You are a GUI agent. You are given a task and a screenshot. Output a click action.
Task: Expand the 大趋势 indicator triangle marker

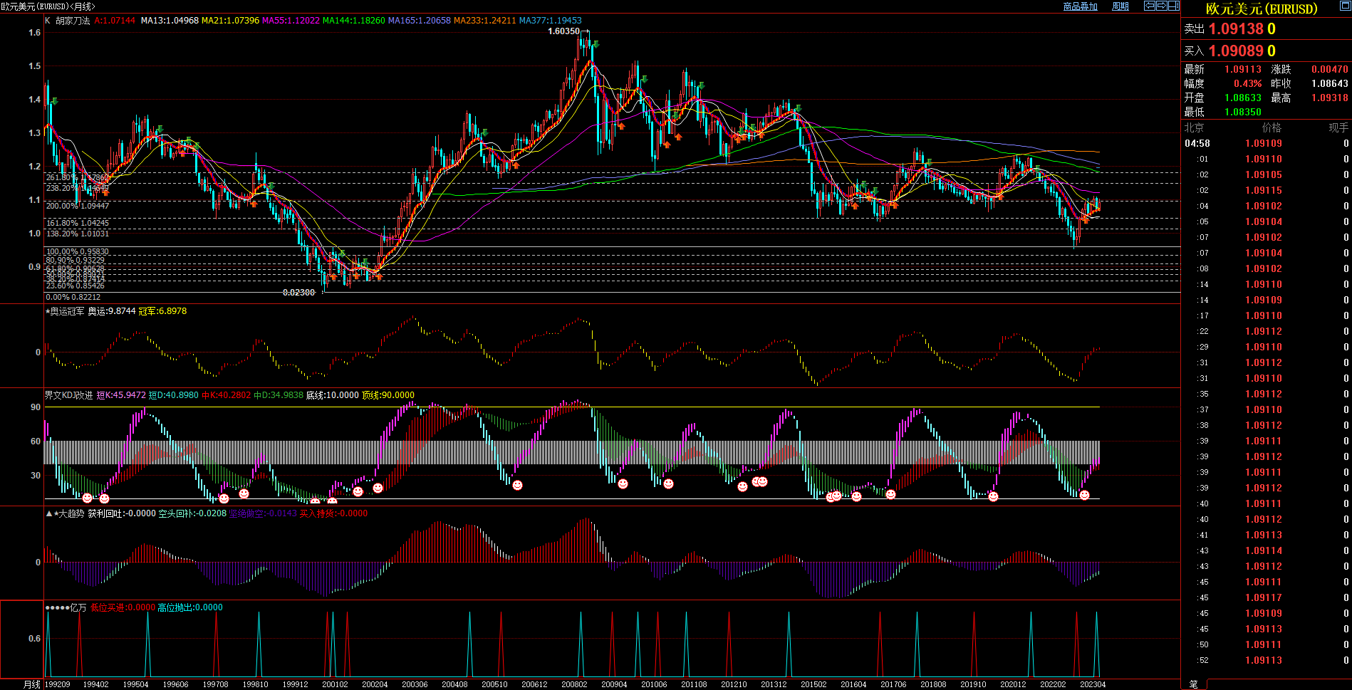pos(48,513)
